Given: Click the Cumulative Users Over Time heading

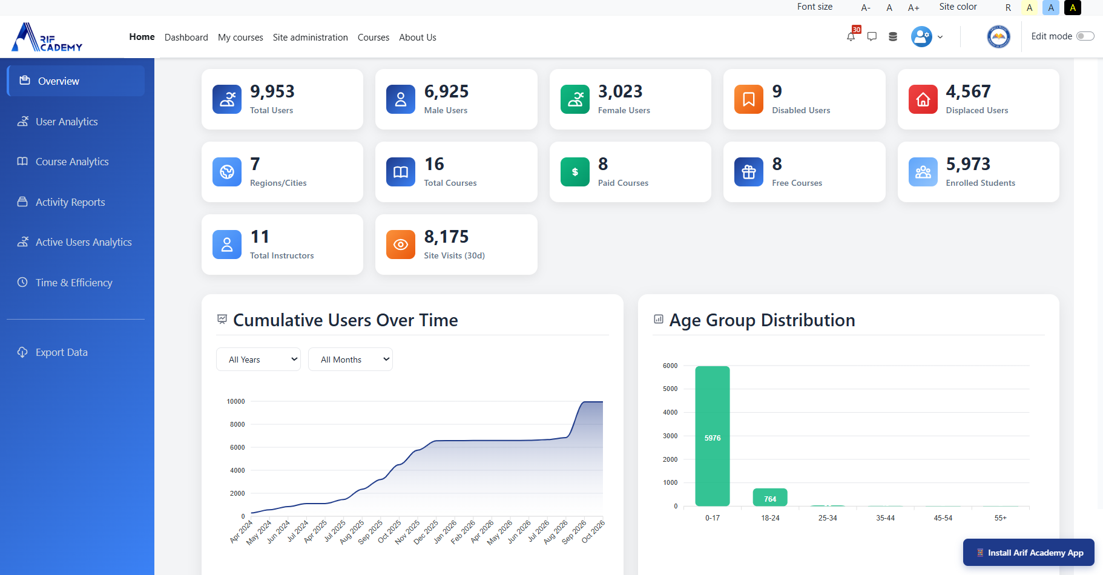Looking at the screenshot, I should (x=346, y=320).
